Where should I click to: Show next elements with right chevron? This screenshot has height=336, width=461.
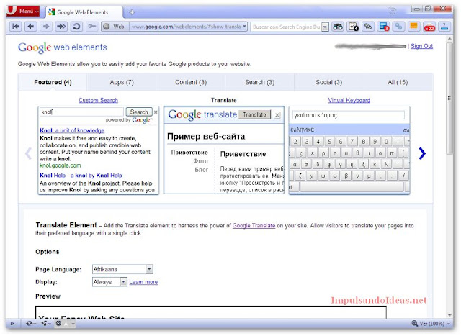(422, 153)
